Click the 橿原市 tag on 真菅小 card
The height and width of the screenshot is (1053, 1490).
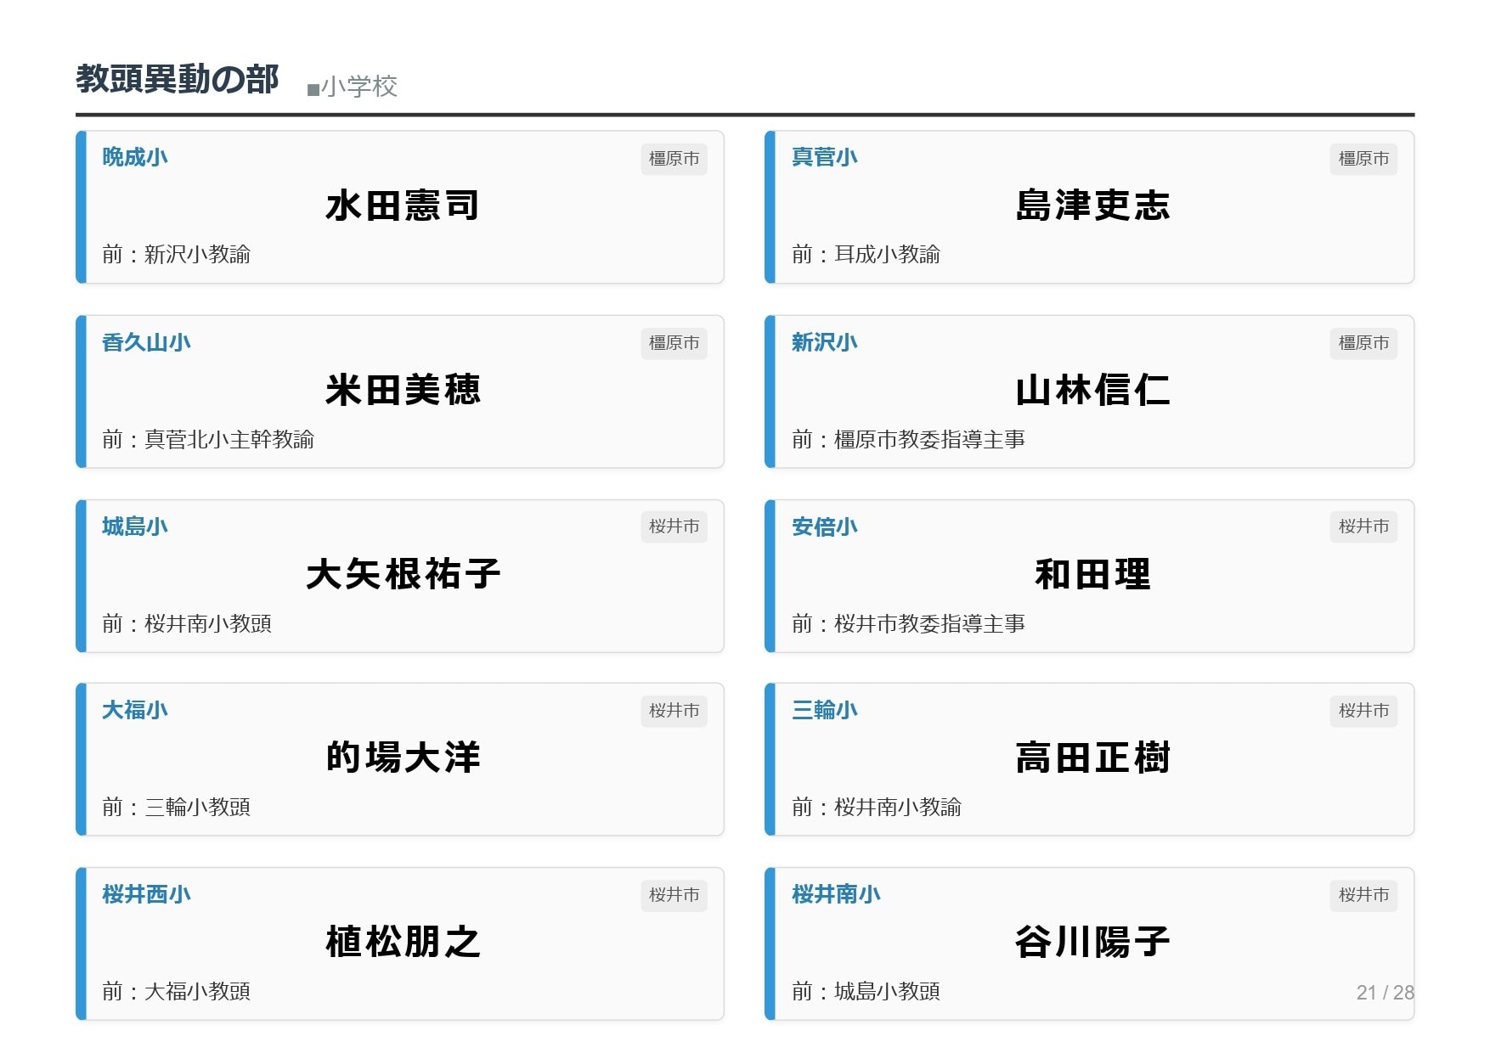click(x=1363, y=159)
